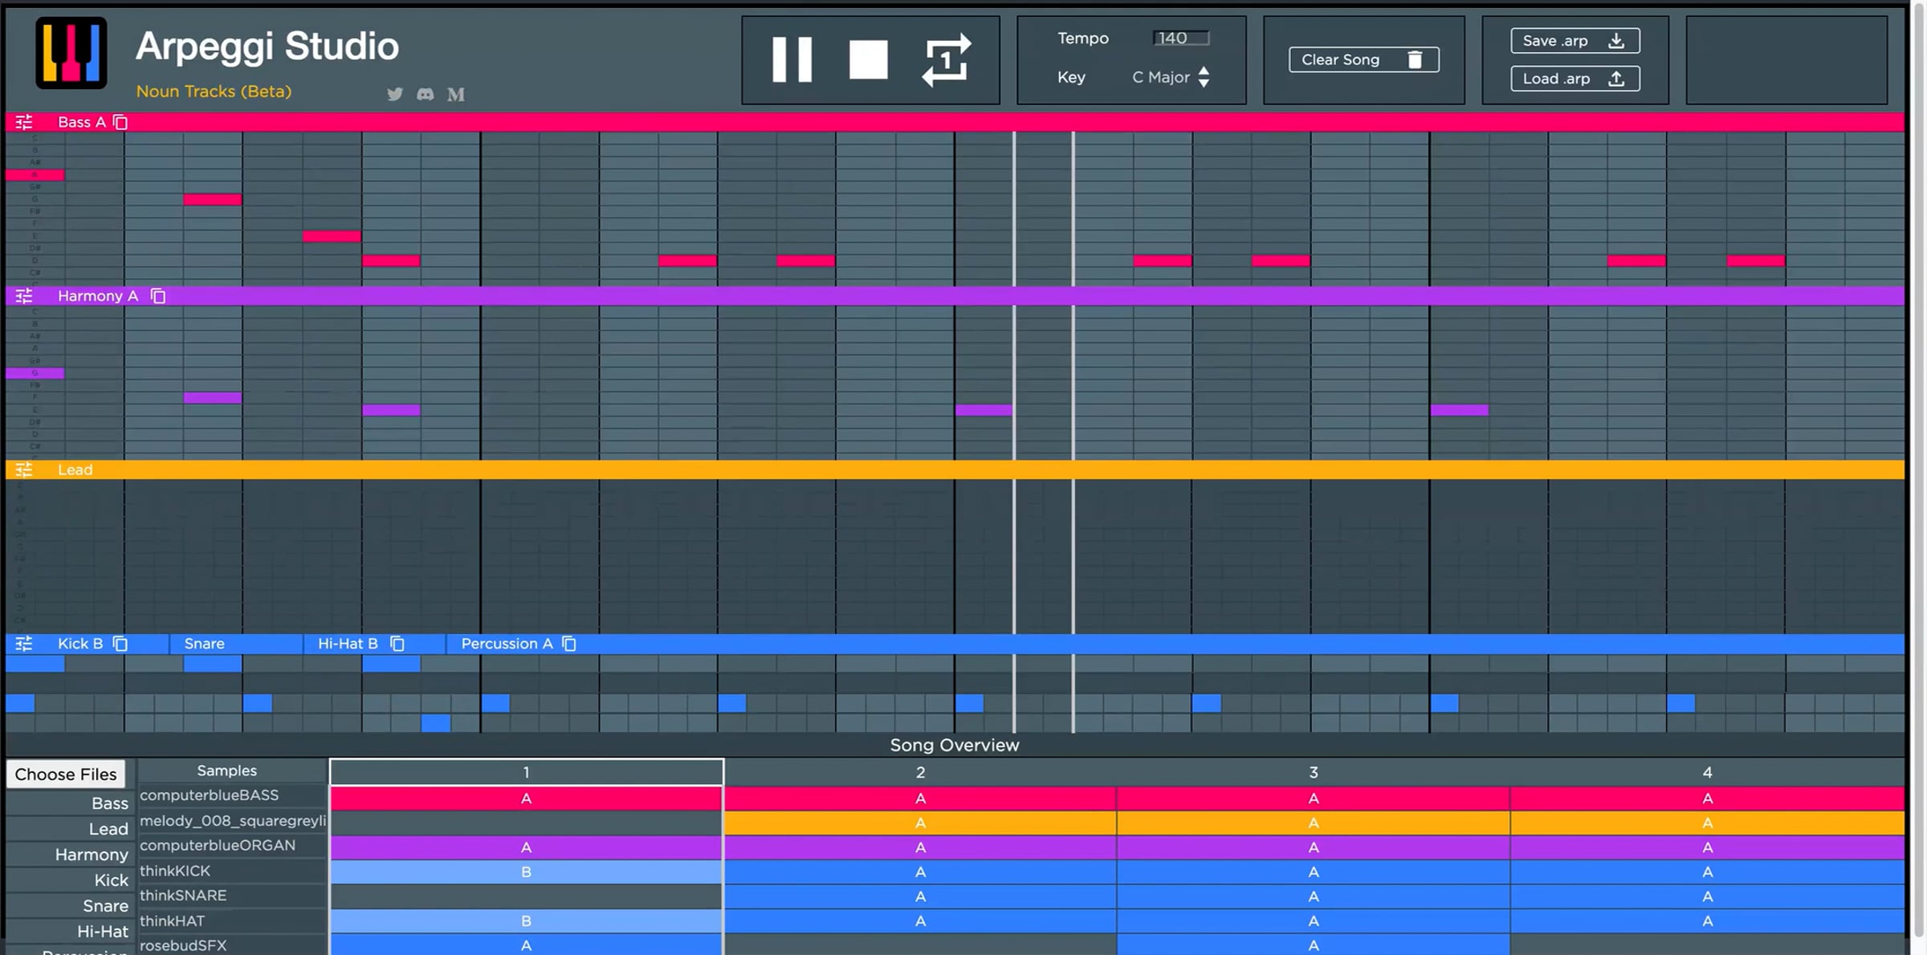Screen dimensions: 1927x955
Task: Copy the Harmony A pattern
Action: coord(158,296)
